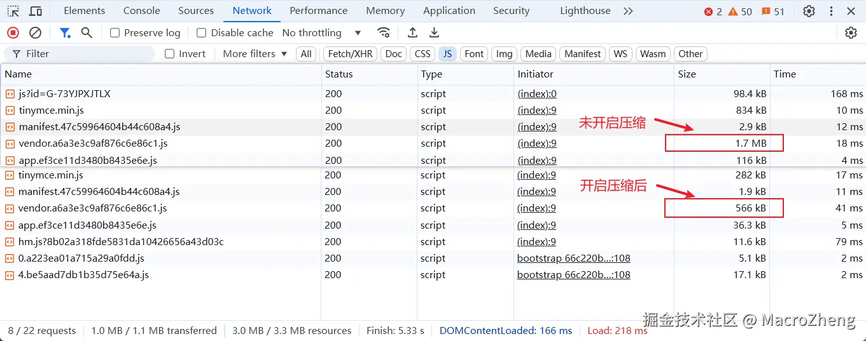The width and height of the screenshot is (866, 341).
Task: Select the Fetch/XHR filter button
Action: click(351, 54)
